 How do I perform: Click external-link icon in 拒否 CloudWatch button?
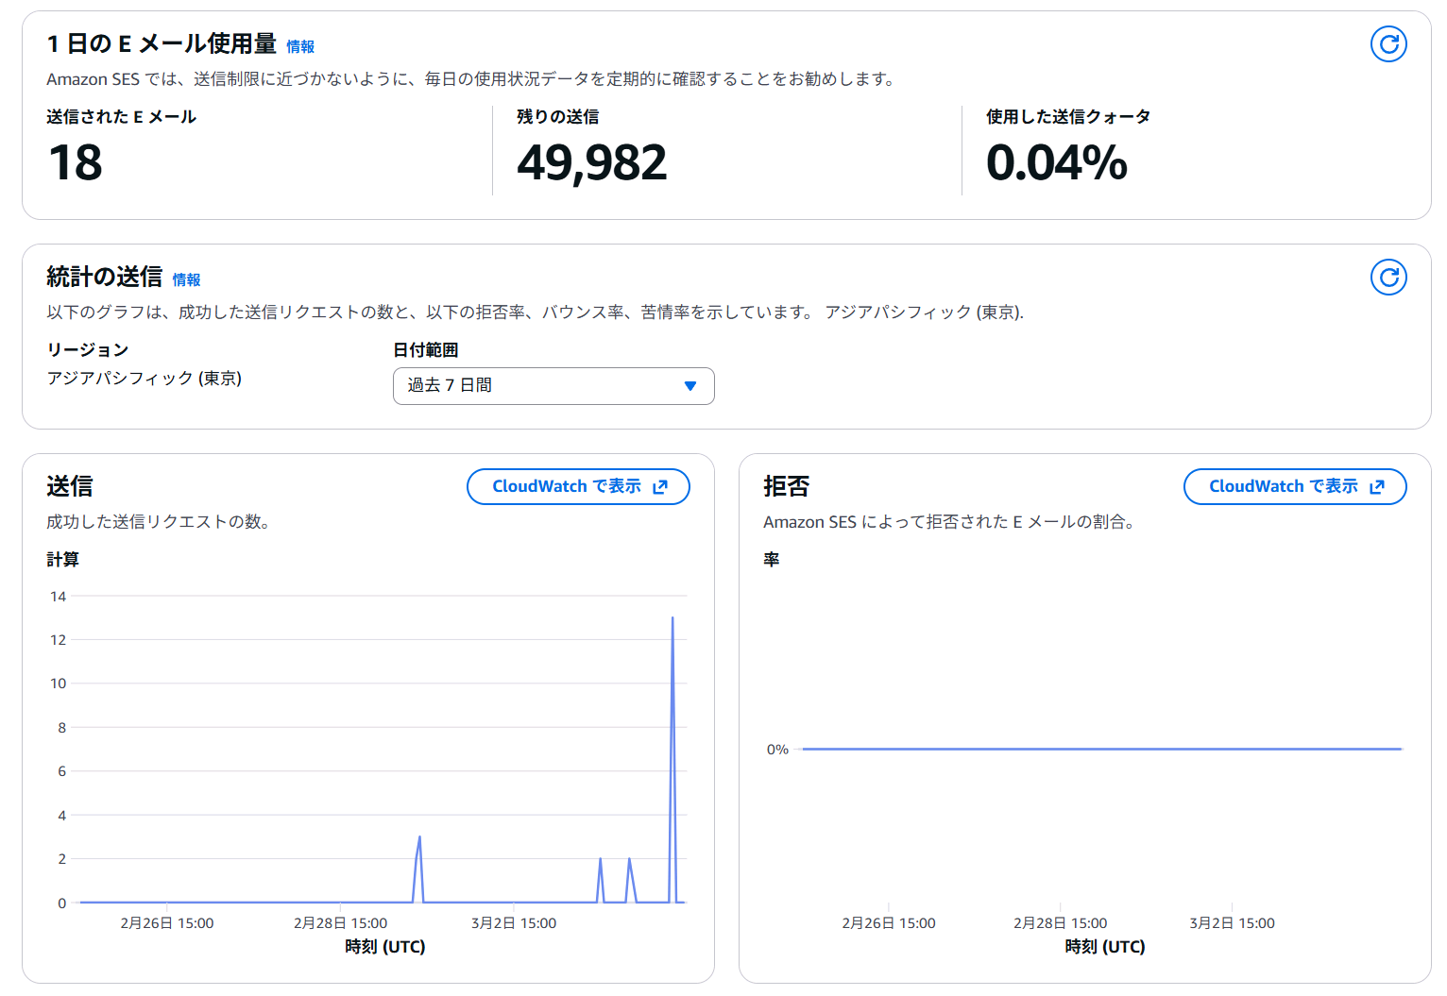1377,487
